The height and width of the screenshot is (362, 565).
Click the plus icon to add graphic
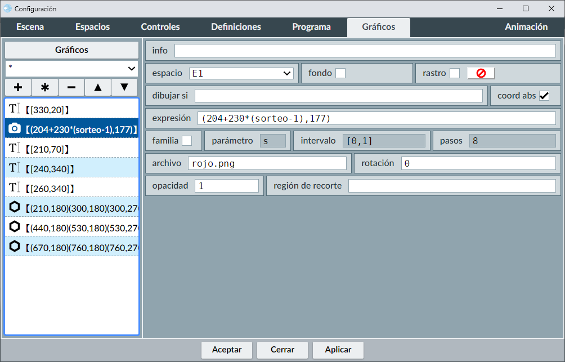point(18,88)
